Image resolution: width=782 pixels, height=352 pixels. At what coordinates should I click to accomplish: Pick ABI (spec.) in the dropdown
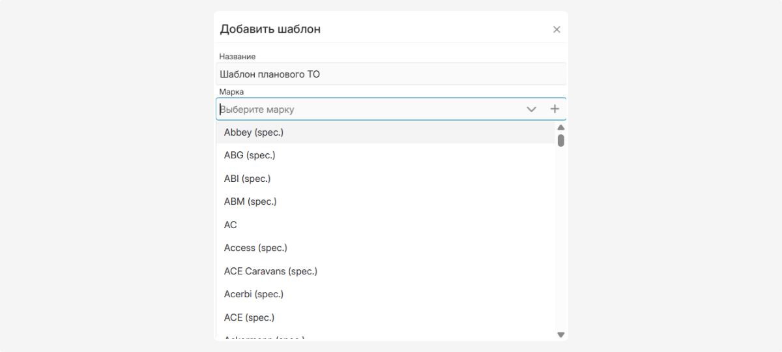coord(247,179)
